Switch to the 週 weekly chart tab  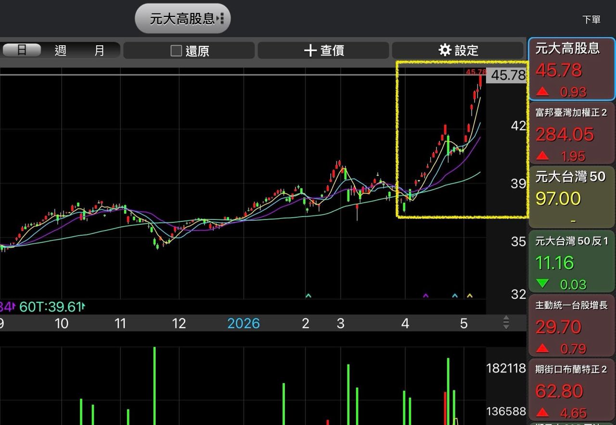[x=61, y=50]
